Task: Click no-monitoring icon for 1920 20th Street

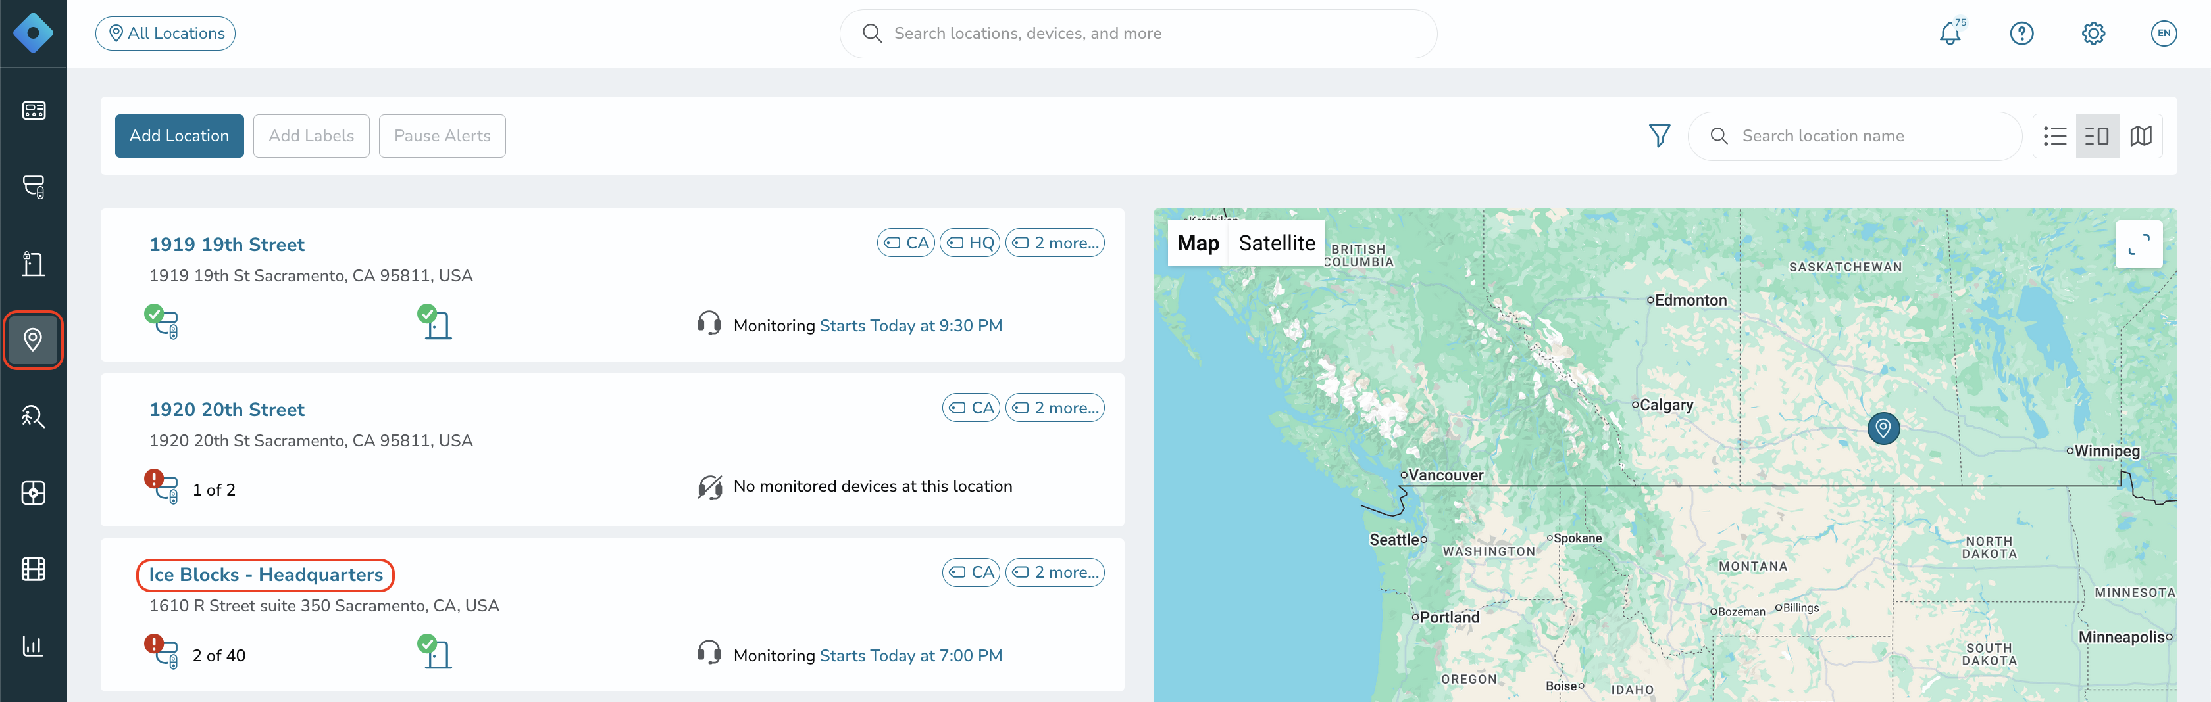Action: 709,487
